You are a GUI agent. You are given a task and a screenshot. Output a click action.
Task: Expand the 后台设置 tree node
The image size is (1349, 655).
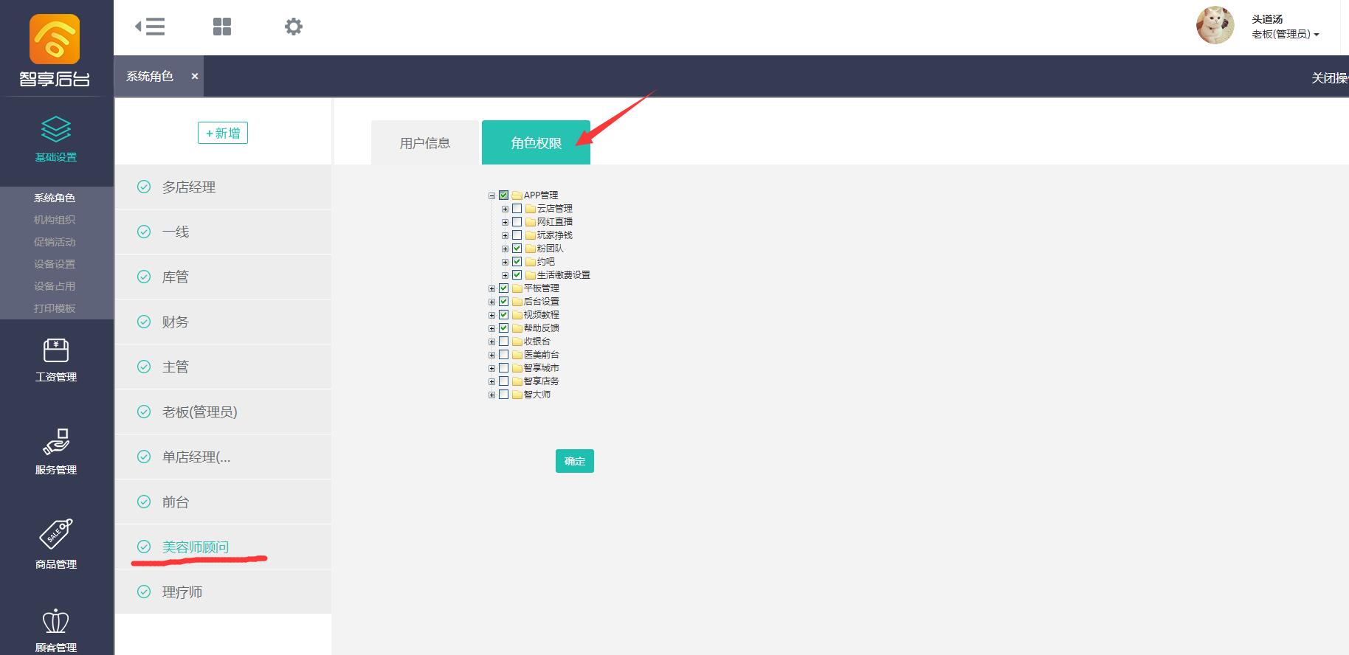pyautogui.click(x=492, y=302)
